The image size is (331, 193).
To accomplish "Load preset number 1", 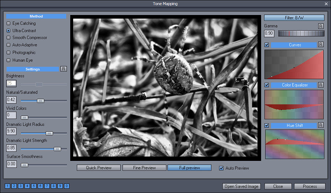I will click(x=8, y=186).
